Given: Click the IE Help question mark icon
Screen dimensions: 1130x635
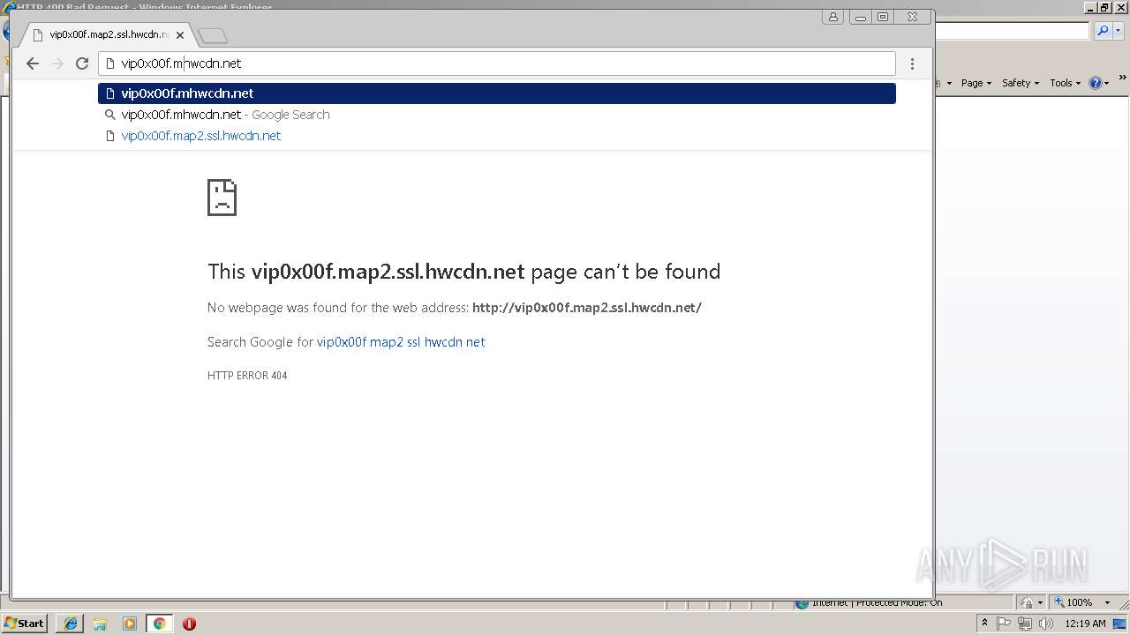Looking at the screenshot, I should pyautogui.click(x=1095, y=83).
